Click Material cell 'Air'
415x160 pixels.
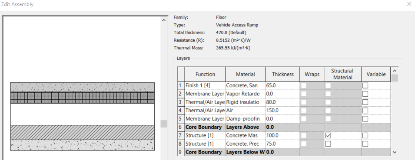pyautogui.click(x=246, y=111)
